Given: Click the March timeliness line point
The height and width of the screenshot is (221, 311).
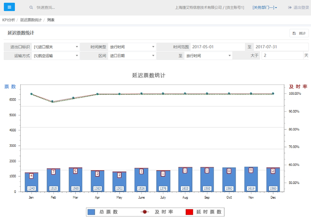Looking at the screenshot, I should point(73,98).
